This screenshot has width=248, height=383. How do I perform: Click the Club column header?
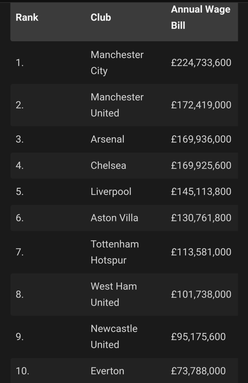pyautogui.click(x=101, y=17)
